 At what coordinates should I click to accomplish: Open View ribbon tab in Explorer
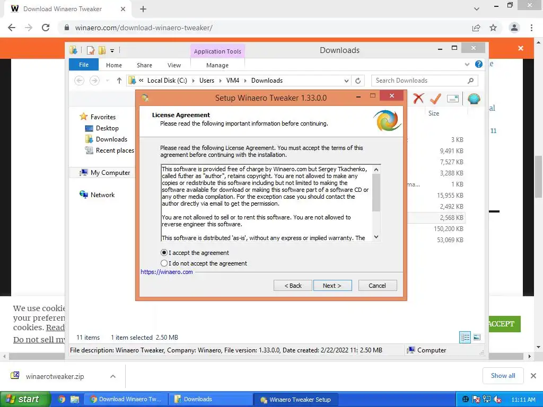tap(174, 65)
